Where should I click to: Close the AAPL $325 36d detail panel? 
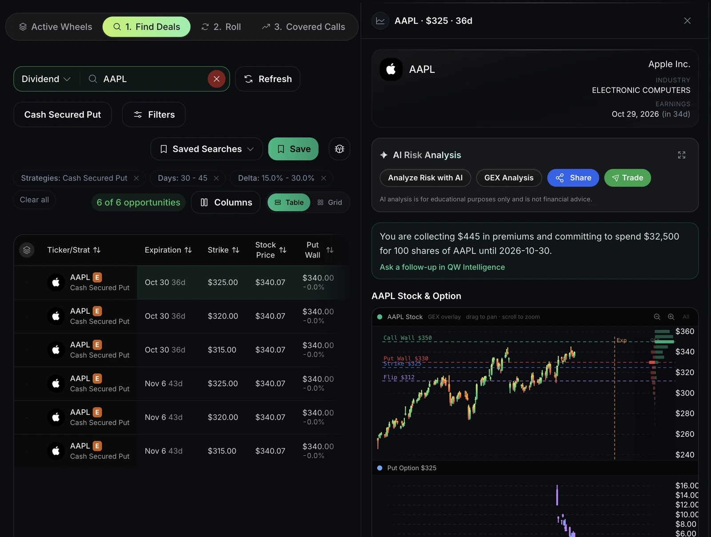pyautogui.click(x=687, y=21)
